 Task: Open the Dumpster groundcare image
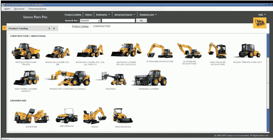(x=31, y=116)
